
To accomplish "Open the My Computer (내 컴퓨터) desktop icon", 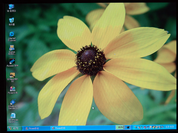I will [x=12, y=8].
